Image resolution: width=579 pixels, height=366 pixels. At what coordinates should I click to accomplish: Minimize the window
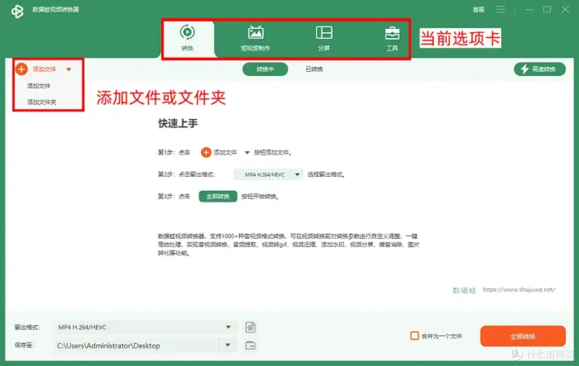pyautogui.click(x=529, y=10)
